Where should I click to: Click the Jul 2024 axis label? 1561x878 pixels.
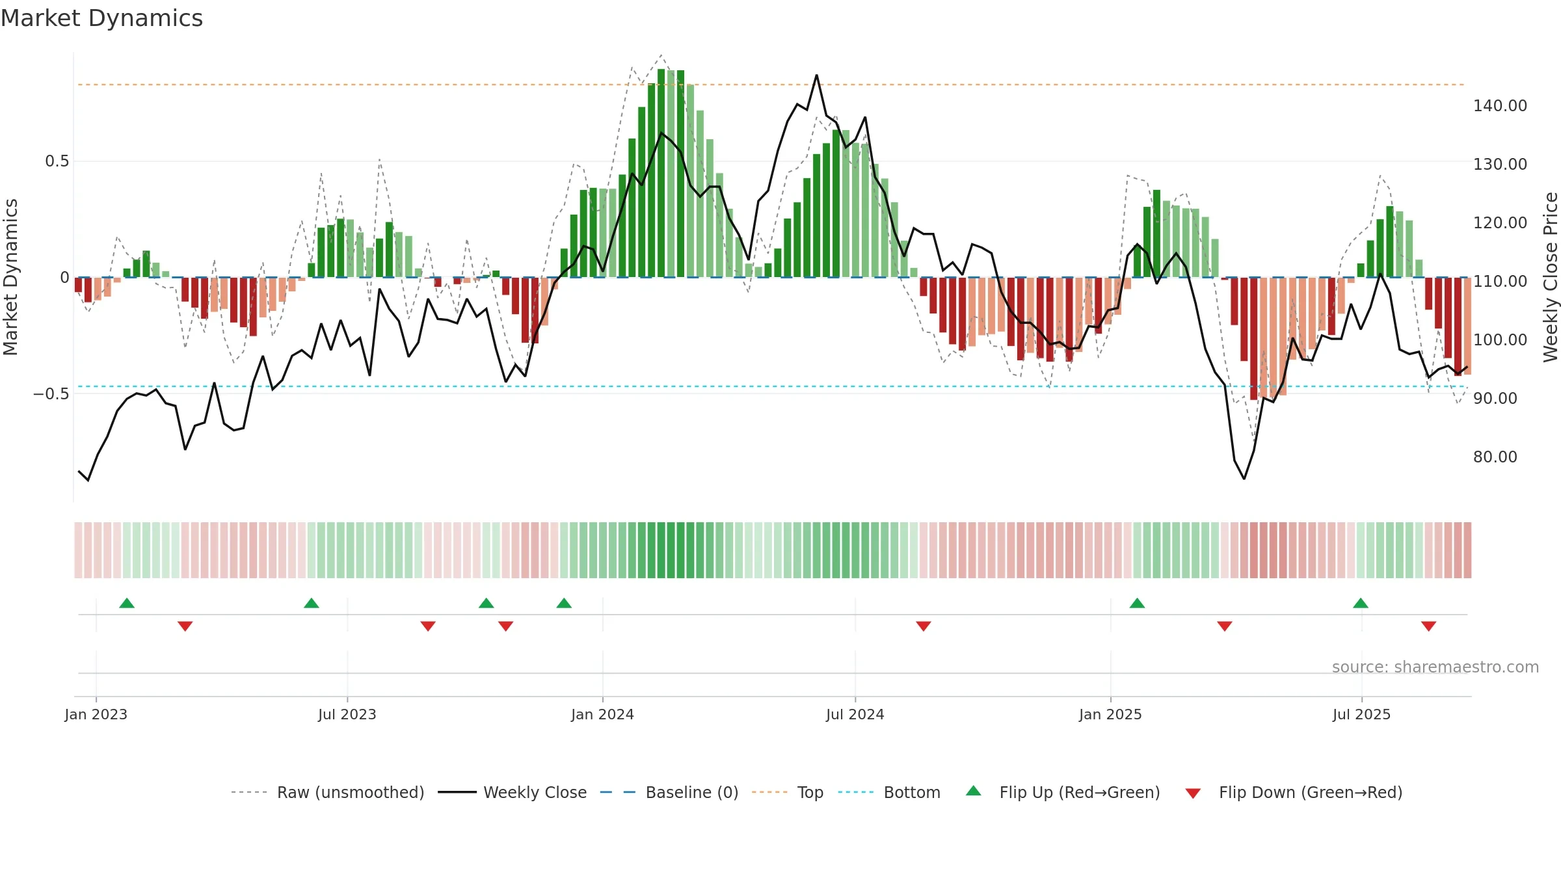[855, 714]
